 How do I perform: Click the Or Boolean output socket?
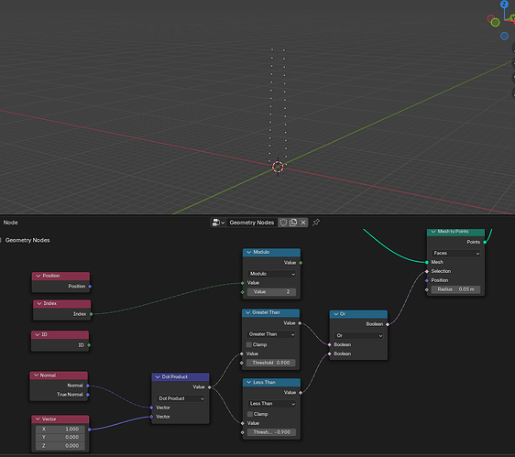tap(388, 324)
